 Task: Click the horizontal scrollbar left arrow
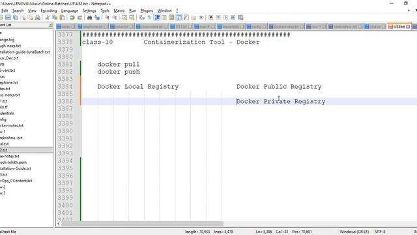pyautogui.click(x=58, y=223)
